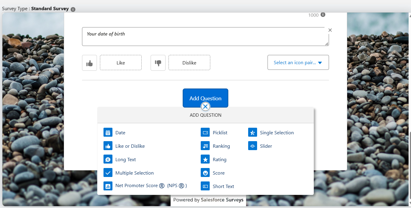411x208 pixels.
Task: Select the Rating star icon
Action: [x=205, y=159]
